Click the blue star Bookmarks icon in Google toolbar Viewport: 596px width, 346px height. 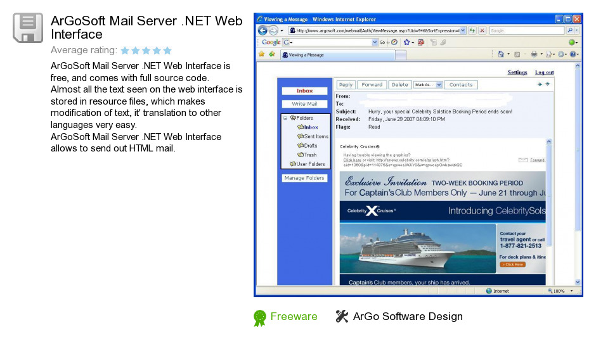(406, 42)
